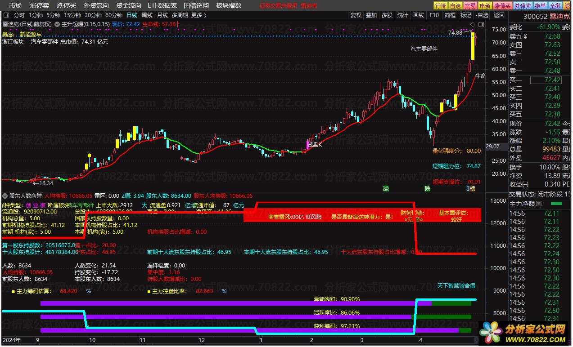The height and width of the screenshot is (347, 573).
Task: Switch to the 60分钟 period tab
Action: (x=114, y=15)
